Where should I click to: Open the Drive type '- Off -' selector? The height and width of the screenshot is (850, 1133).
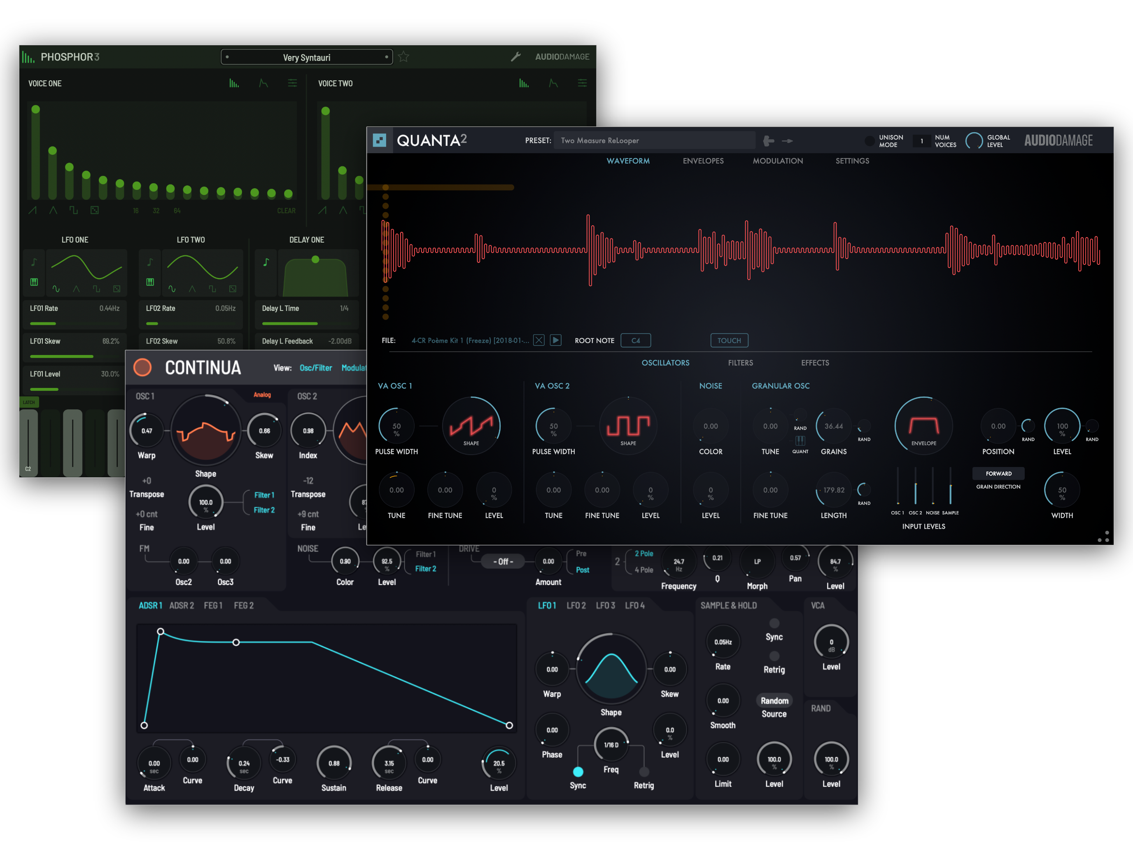pyautogui.click(x=503, y=562)
